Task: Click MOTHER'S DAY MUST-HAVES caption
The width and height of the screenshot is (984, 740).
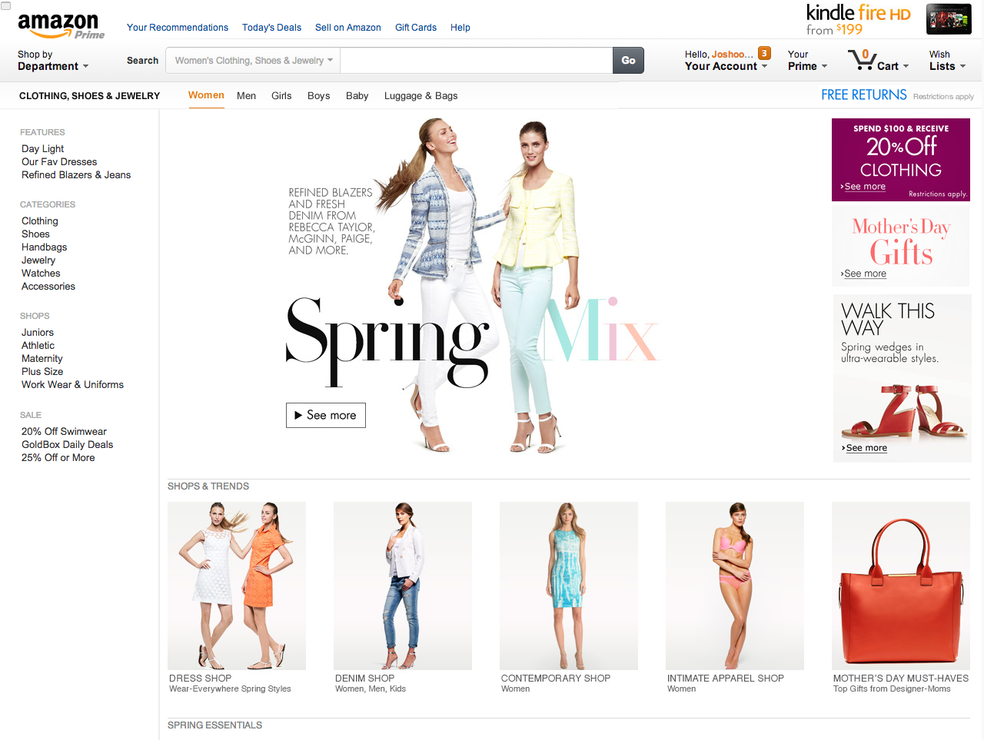Action: point(901,679)
